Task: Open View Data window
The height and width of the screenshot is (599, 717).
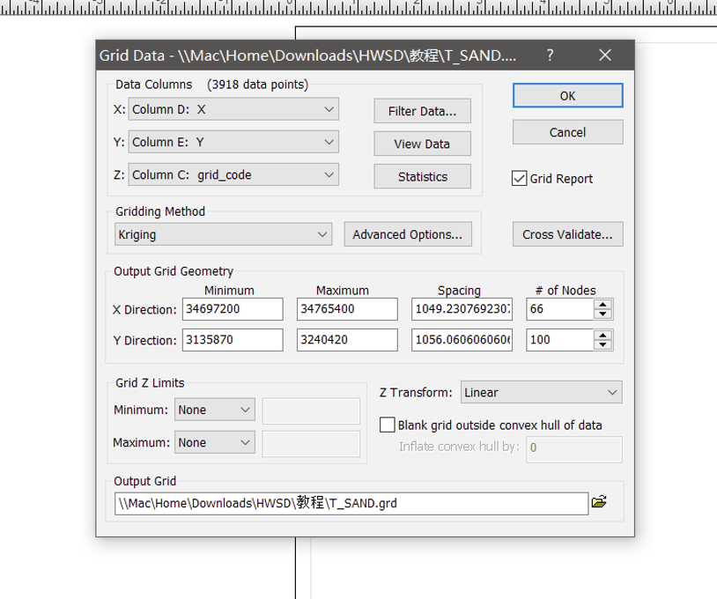Action: pyautogui.click(x=422, y=144)
